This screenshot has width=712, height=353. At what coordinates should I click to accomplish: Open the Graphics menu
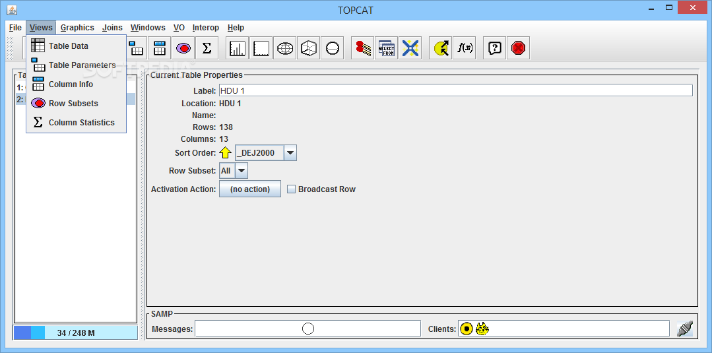[x=77, y=28]
